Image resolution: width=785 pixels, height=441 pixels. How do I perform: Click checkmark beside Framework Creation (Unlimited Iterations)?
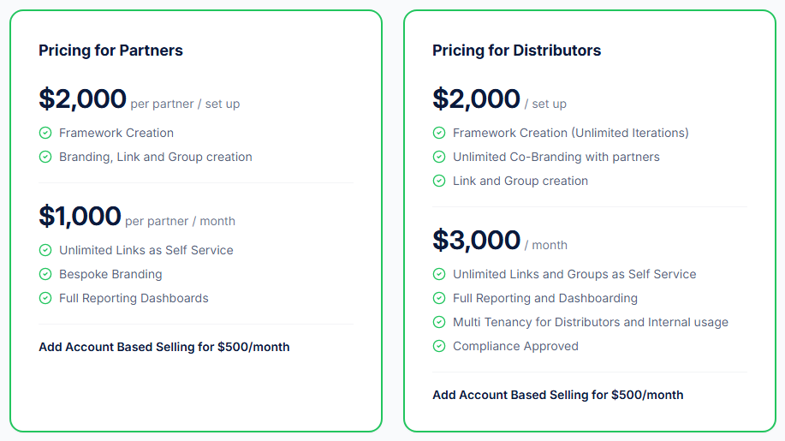pos(439,133)
